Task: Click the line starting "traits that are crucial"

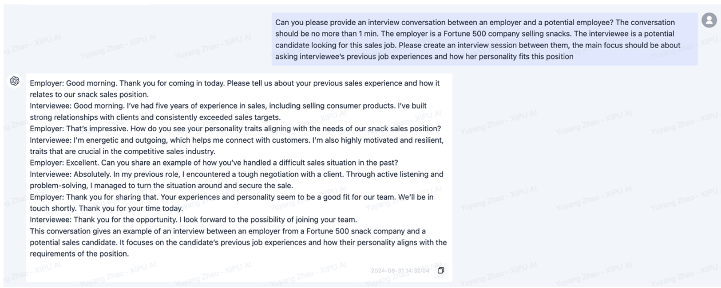Action: 122,152
